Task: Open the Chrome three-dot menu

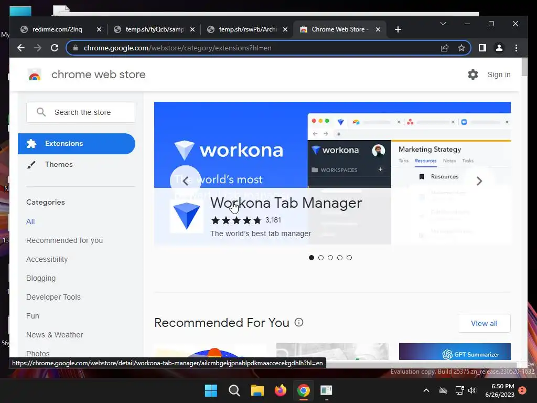Action: pyautogui.click(x=516, y=48)
